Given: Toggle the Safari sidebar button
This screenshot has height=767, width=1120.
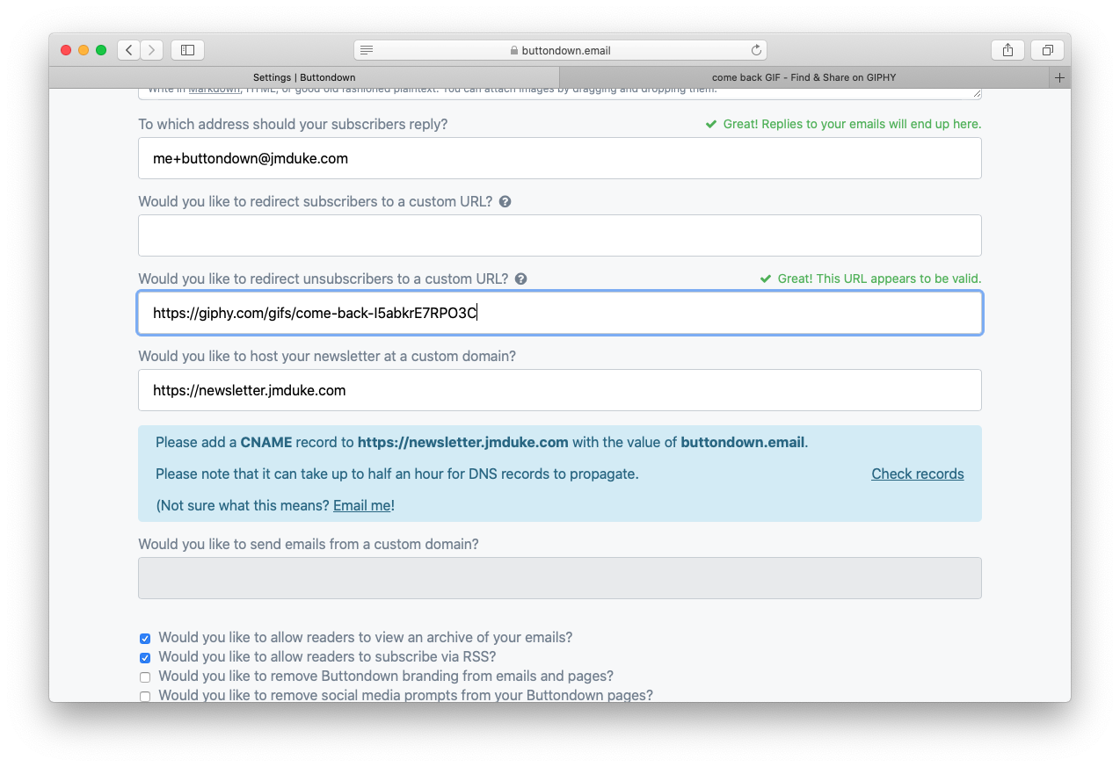Looking at the screenshot, I should [x=187, y=50].
